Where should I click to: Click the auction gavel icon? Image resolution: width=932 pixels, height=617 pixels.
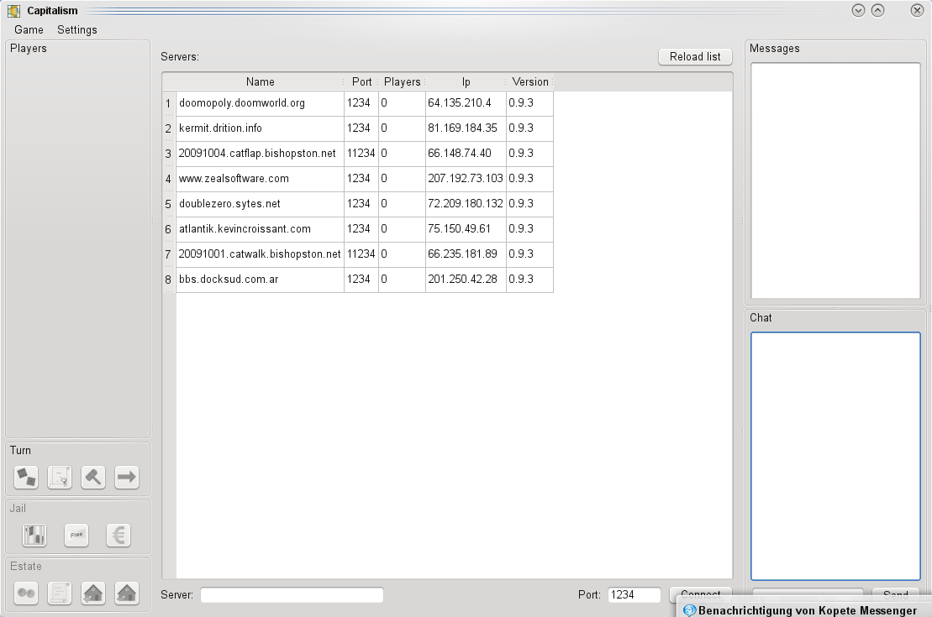click(93, 477)
